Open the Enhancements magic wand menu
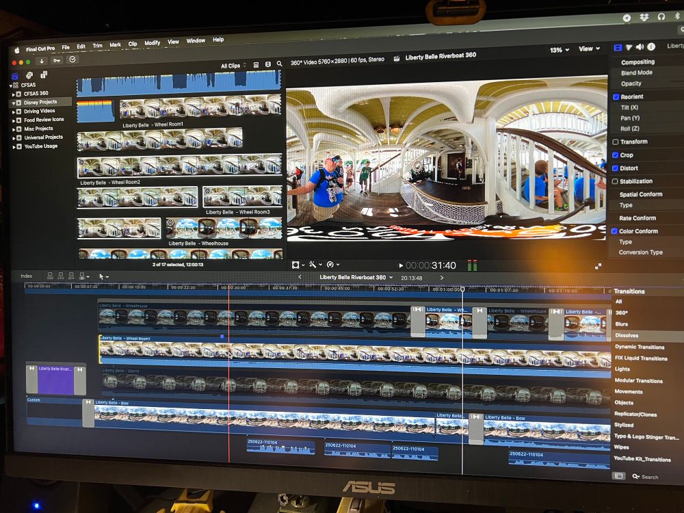Screen dimensions: 684x513 [x=315, y=264]
